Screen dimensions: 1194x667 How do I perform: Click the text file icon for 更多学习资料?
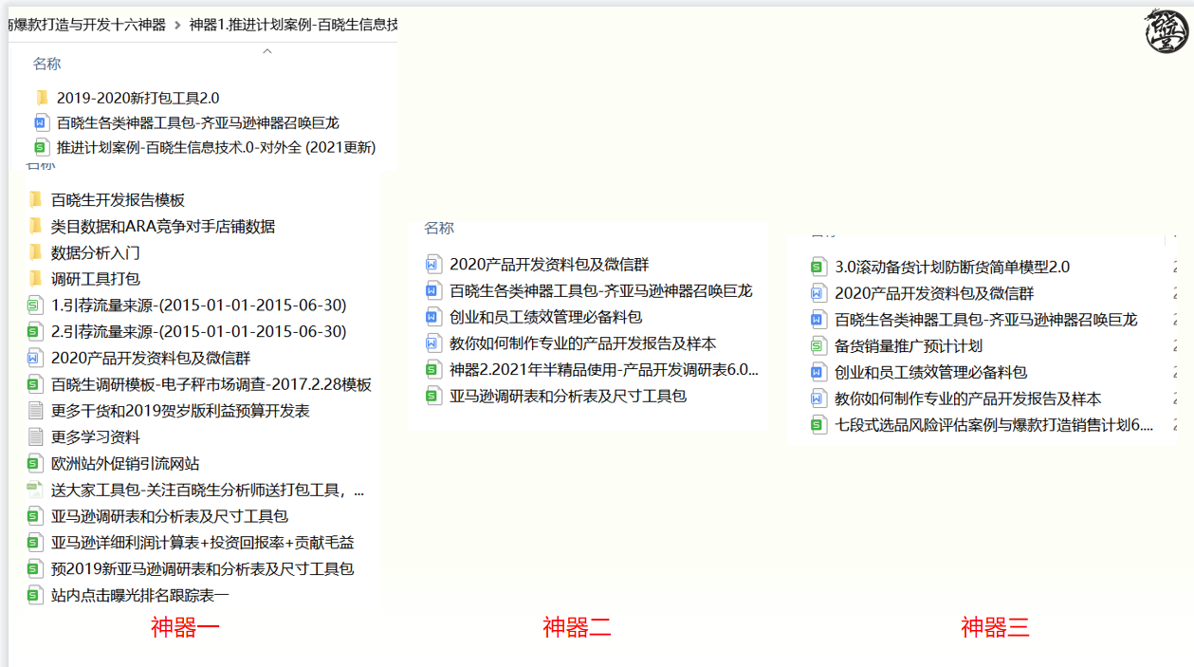(x=35, y=437)
